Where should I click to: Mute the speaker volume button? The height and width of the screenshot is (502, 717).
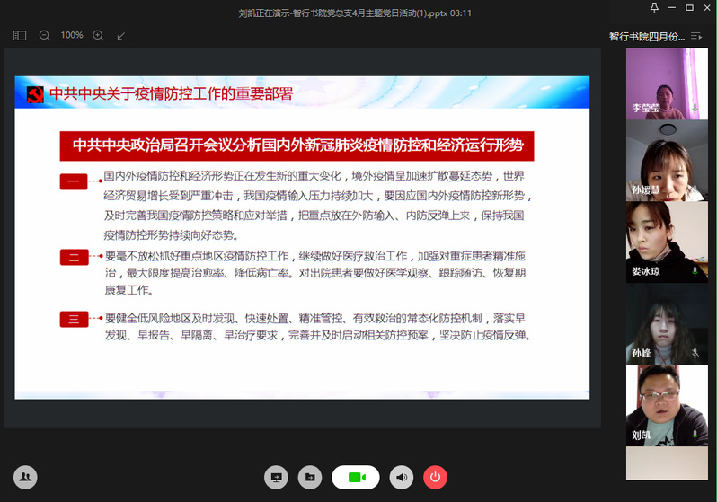point(402,477)
